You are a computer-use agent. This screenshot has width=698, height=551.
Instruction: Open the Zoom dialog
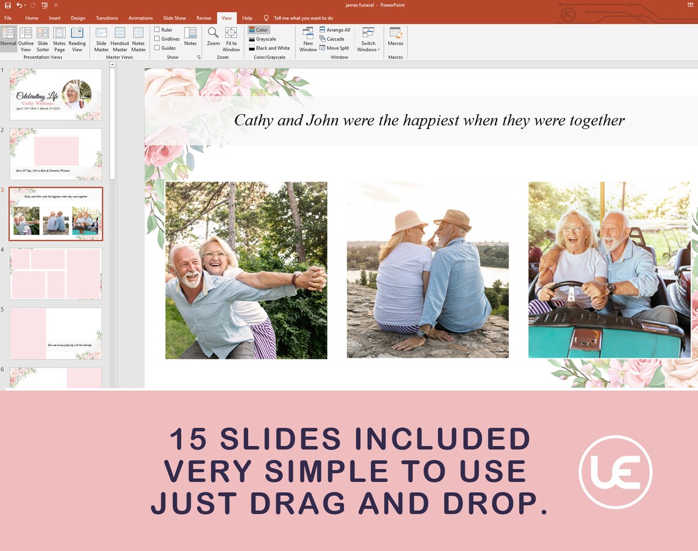pos(213,39)
